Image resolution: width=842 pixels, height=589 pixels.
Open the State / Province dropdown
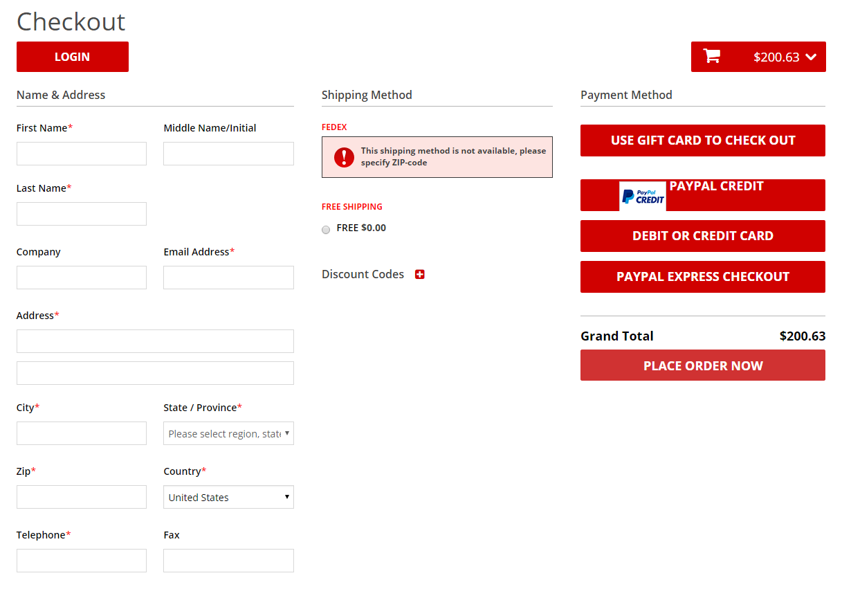pos(228,433)
